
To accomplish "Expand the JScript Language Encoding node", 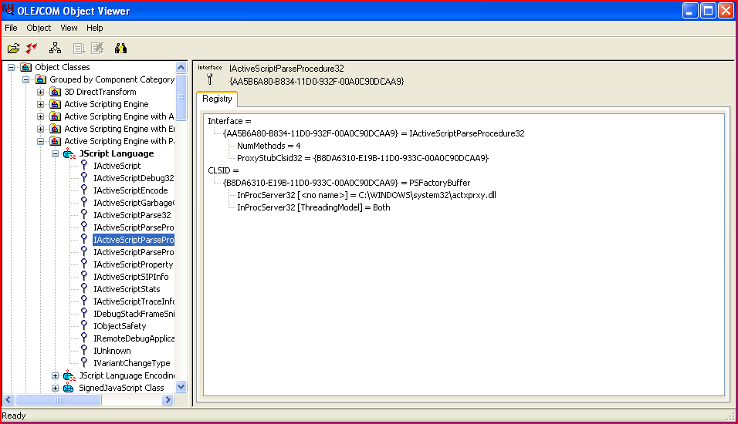I will (55, 375).
